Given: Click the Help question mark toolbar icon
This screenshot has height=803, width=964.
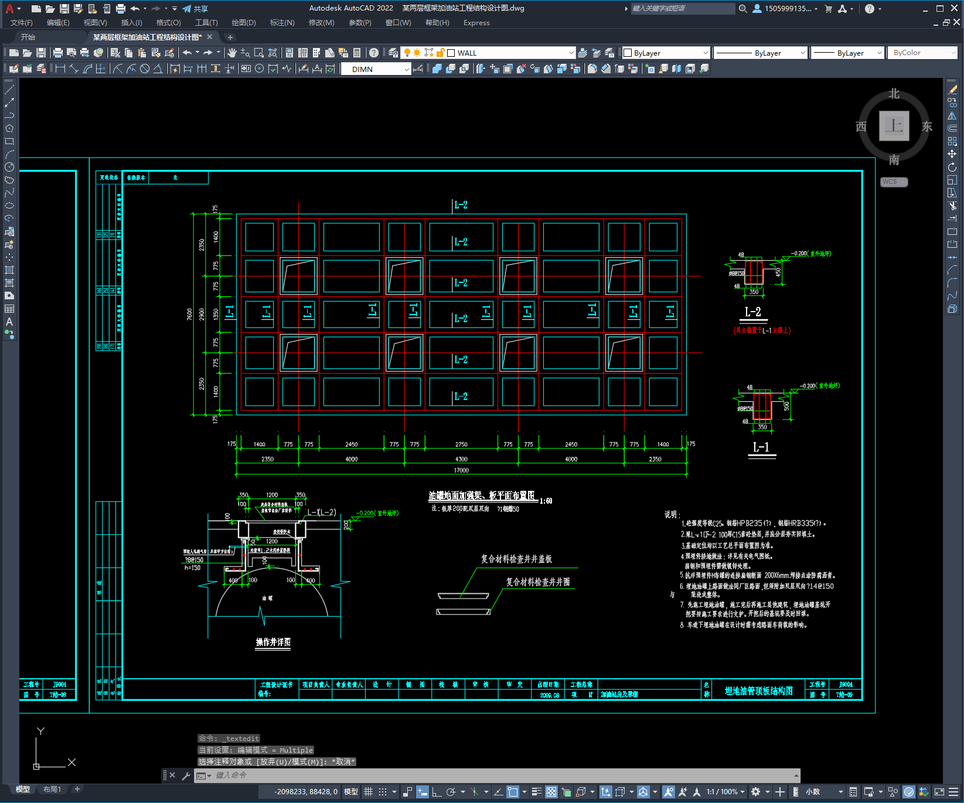Looking at the screenshot, I should (374, 53).
